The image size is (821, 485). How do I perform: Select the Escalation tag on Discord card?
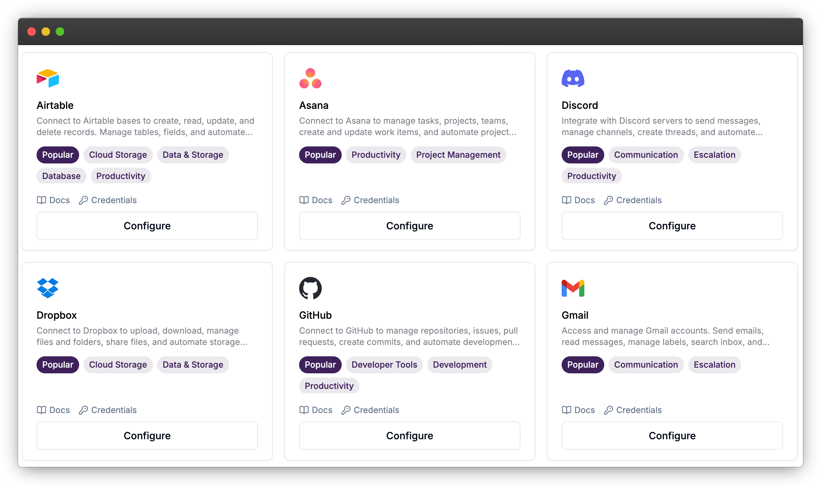click(x=715, y=155)
